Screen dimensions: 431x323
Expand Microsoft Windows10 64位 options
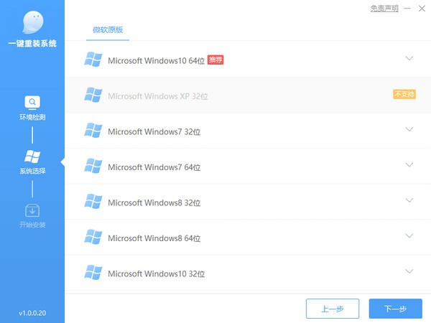(409, 58)
